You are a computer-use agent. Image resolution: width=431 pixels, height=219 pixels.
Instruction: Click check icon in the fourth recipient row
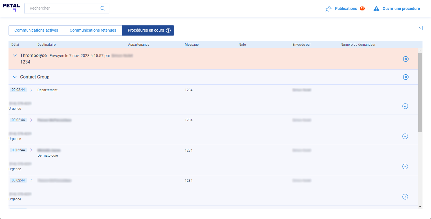(x=405, y=197)
